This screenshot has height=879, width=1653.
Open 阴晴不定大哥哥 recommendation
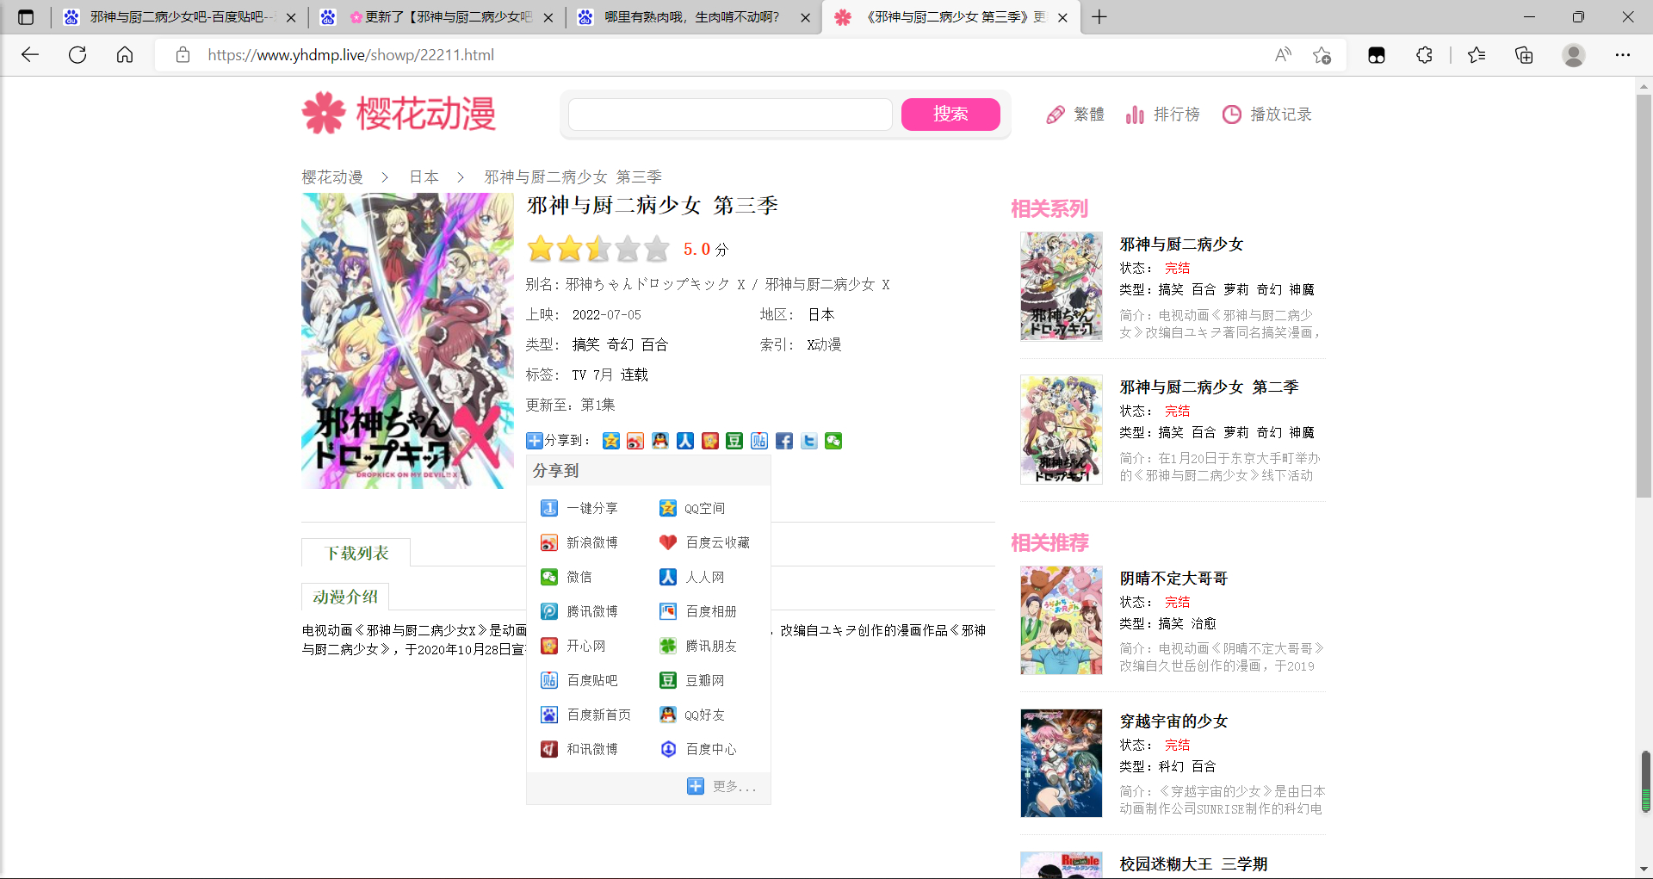(1173, 579)
